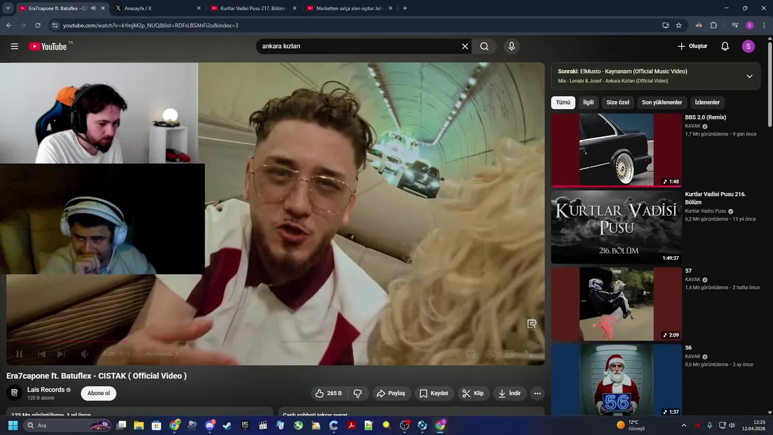Image resolution: width=773 pixels, height=435 pixels.
Task: Click the address bar URL
Action: click(x=150, y=25)
